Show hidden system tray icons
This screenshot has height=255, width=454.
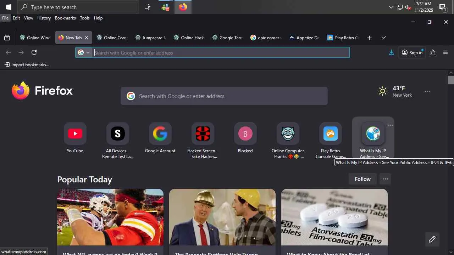(391, 7)
